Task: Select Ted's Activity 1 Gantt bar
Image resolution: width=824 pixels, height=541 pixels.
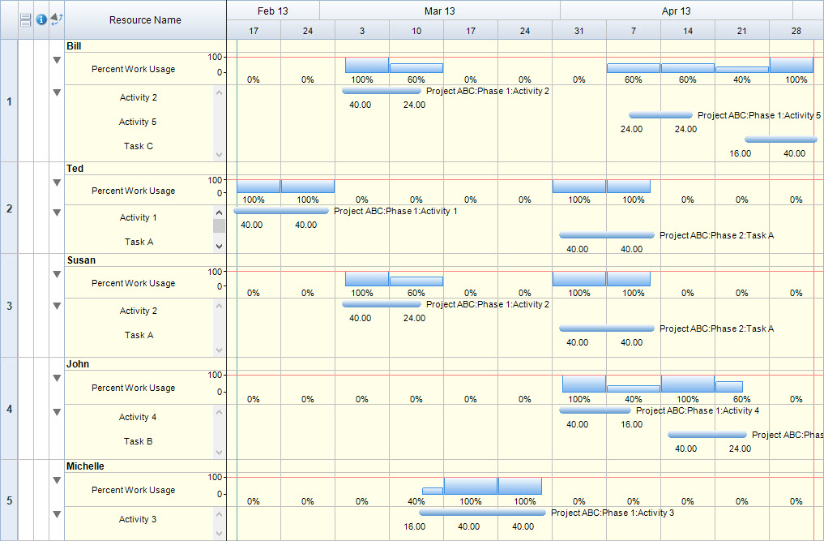Action: point(281,211)
